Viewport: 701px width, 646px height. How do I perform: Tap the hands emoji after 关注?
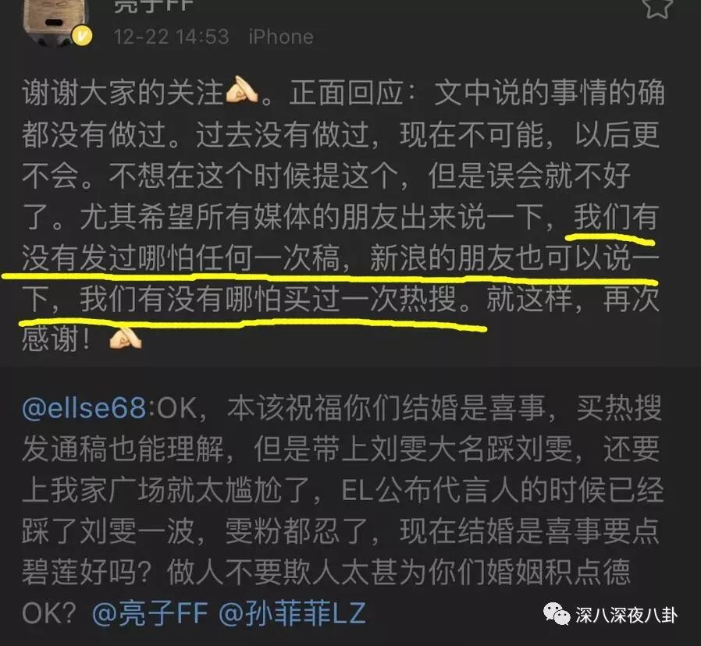point(241,93)
